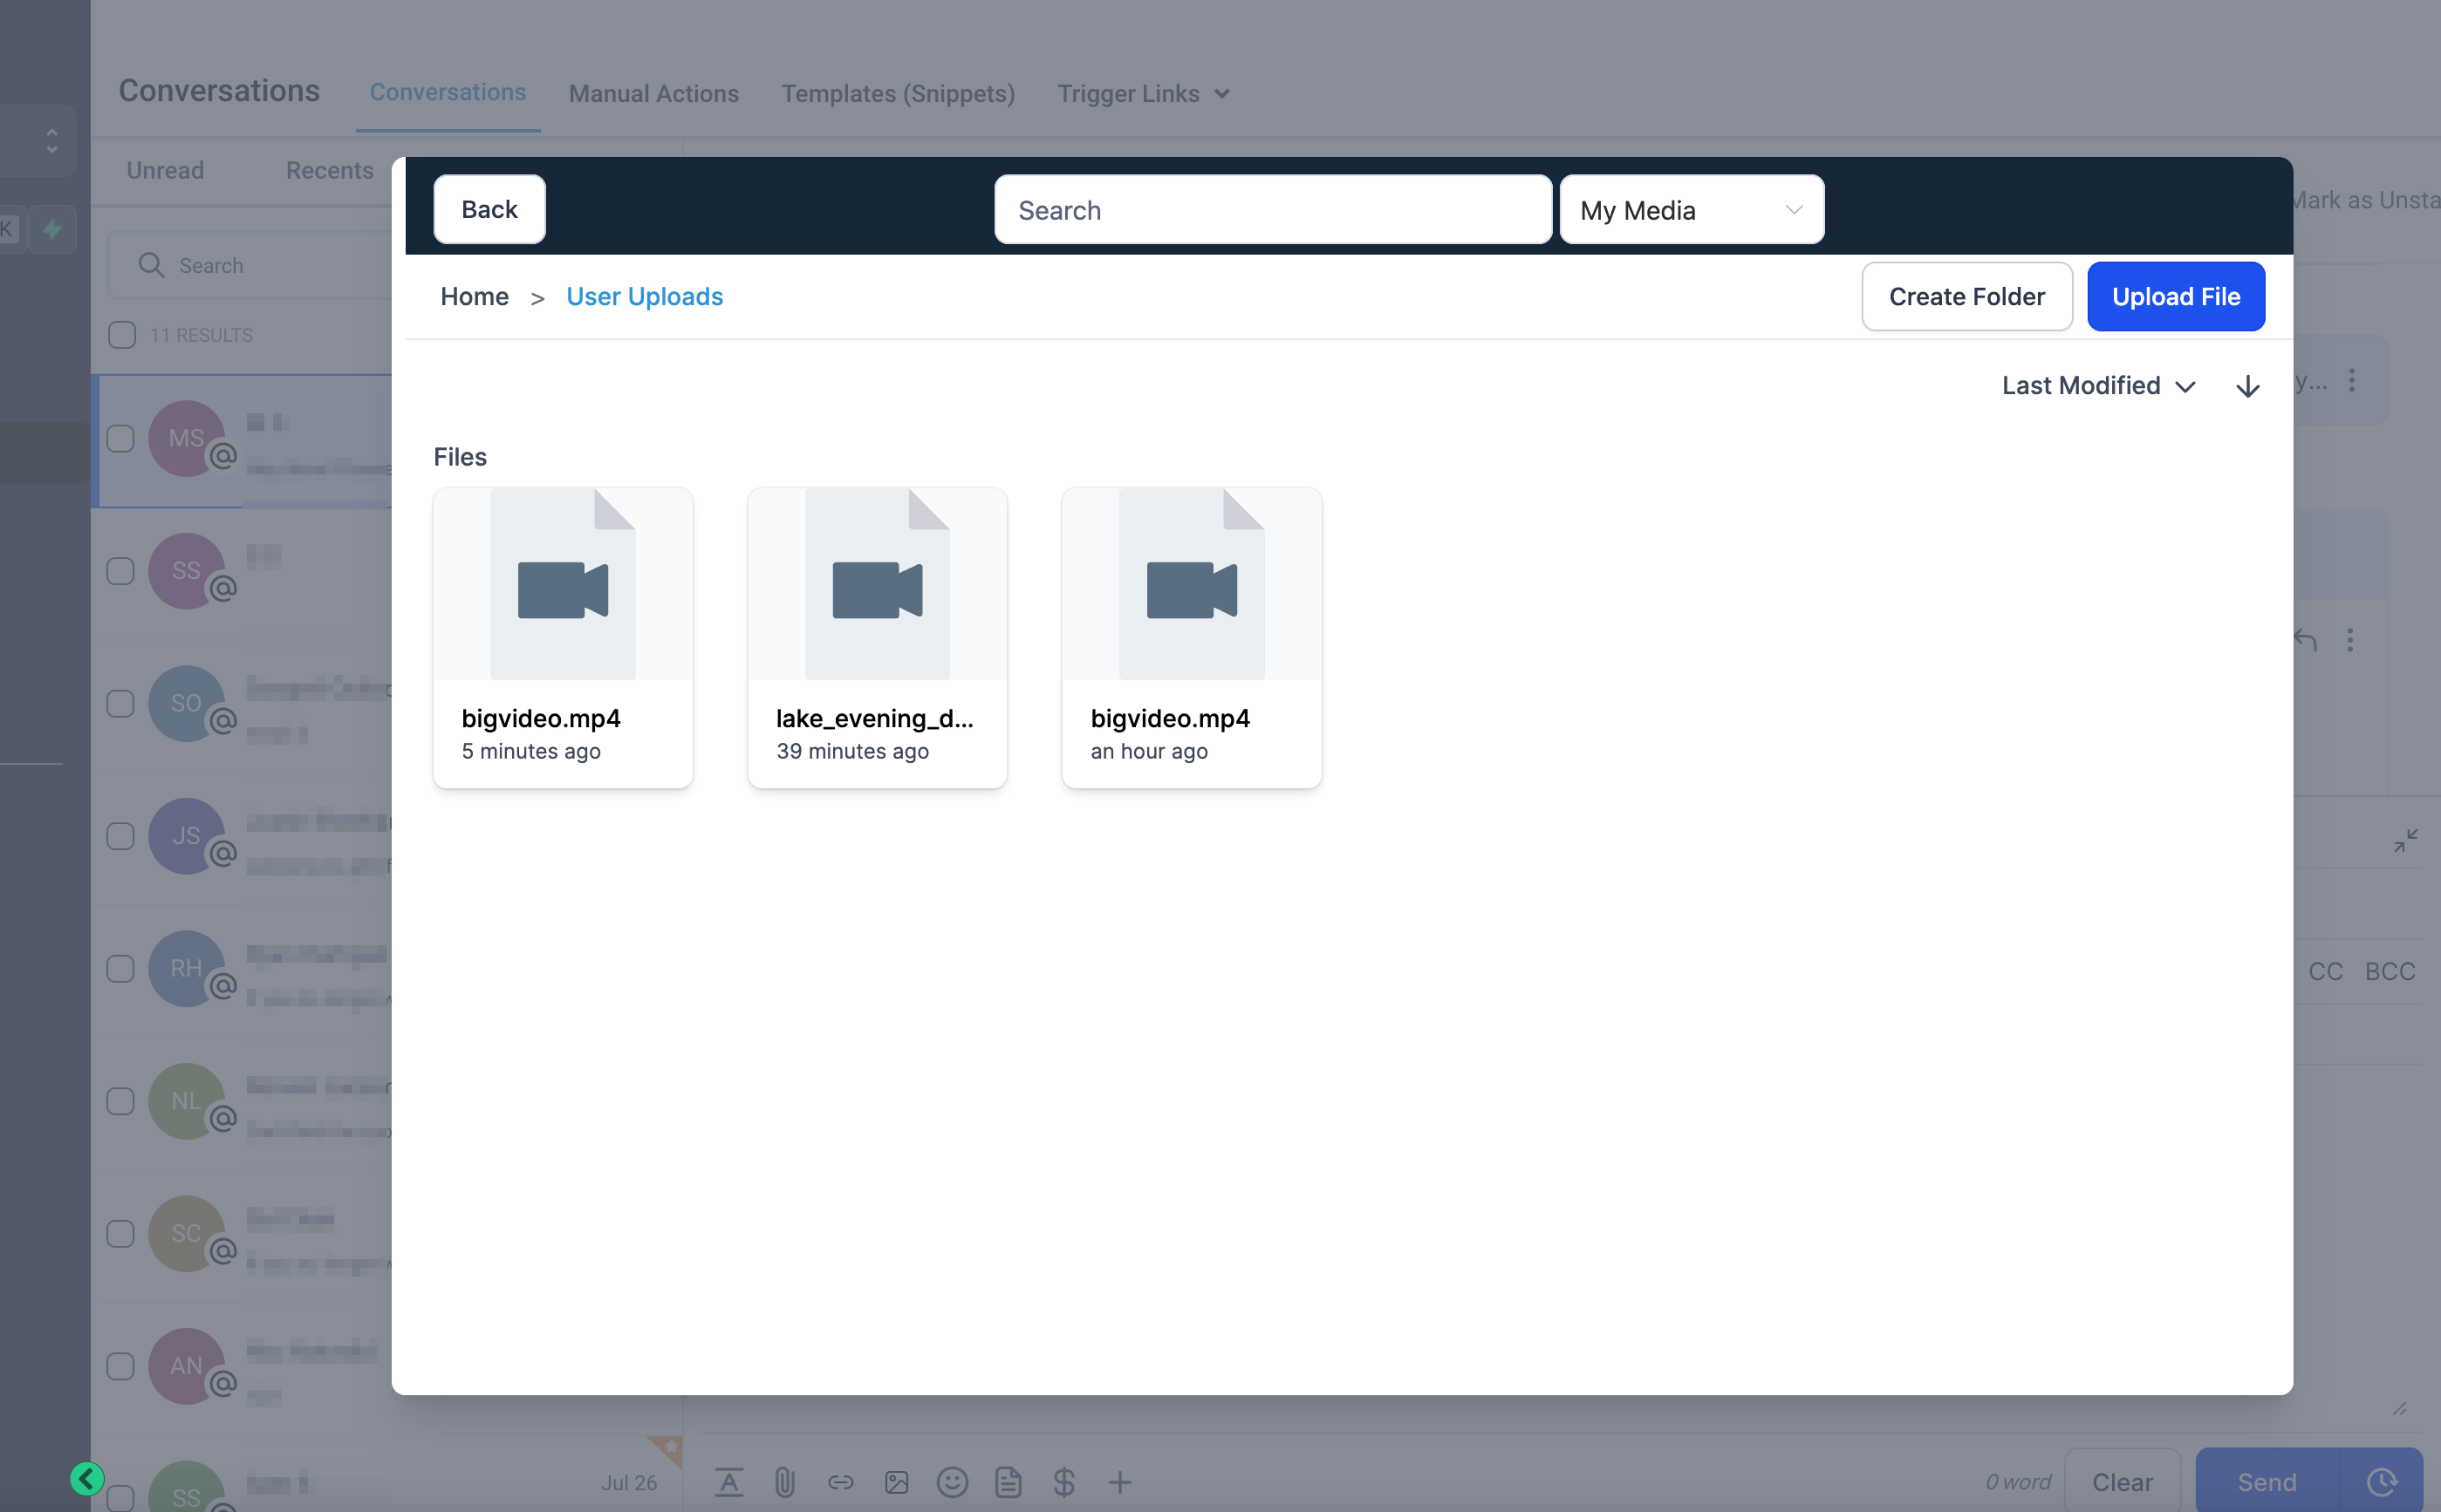The width and height of the screenshot is (2441, 1512).
Task: Expand the Trigger Links menu
Action: [x=1144, y=93]
